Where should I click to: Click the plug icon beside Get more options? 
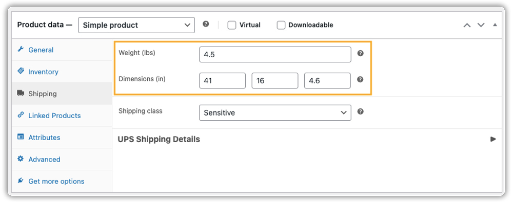21,180
